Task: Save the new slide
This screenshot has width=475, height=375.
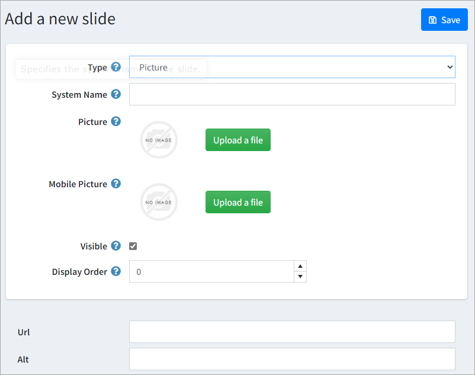Action: (x=444, y=20)
